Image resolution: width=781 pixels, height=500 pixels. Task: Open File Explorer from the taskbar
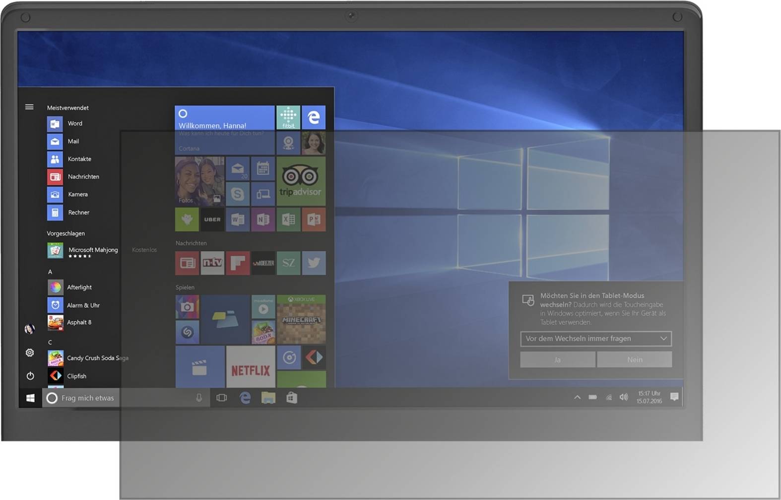(x=268, y=398)
